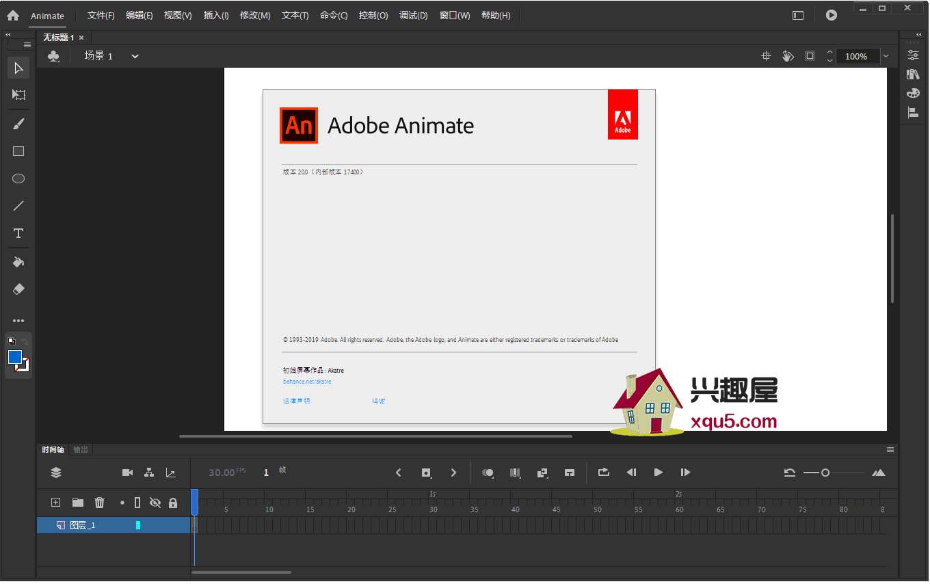Screen dimensions: 930x584
Task: Open the tools panel hamburger menu
Action: click(x=27, y=44)
